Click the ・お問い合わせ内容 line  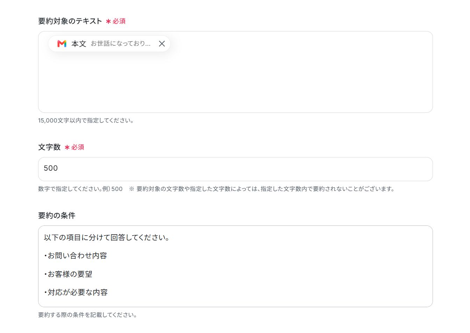point(75,256)
